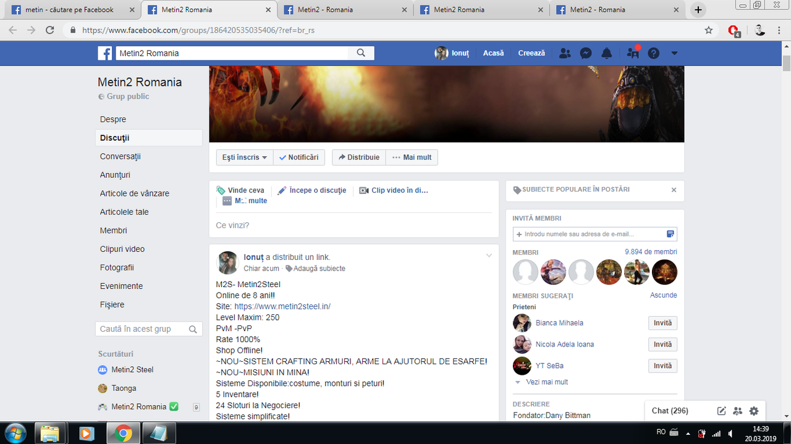791x444 pixels.
Task: Click the search magnifier button
Action: click(x=361, y=53)
